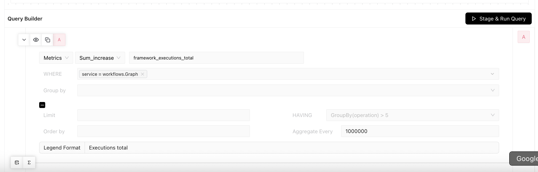Expand the WHERE filter dropdown arrow
Viewport: 538px width, 172px height.
point(492,74)
